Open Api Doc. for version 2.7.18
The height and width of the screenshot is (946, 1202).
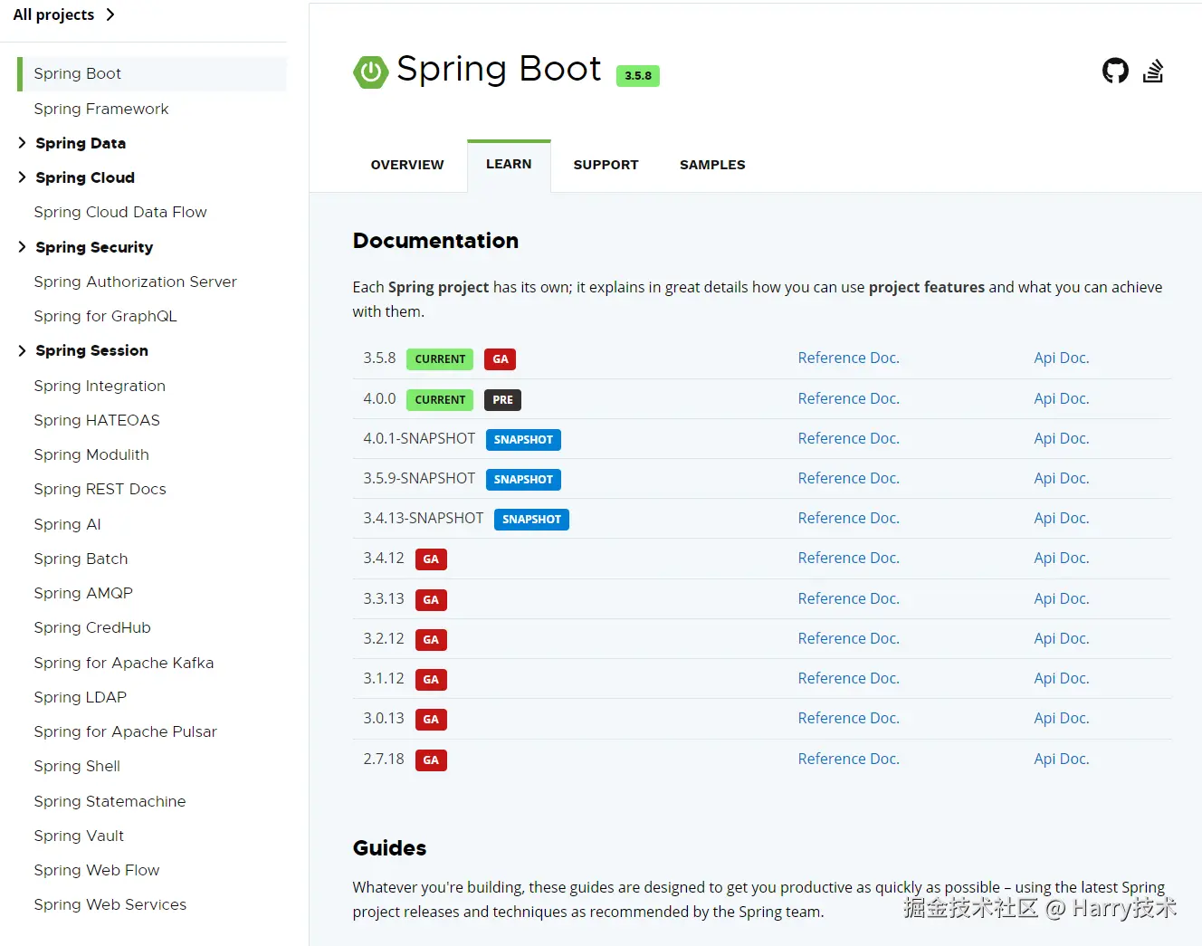coord(1061,760)
